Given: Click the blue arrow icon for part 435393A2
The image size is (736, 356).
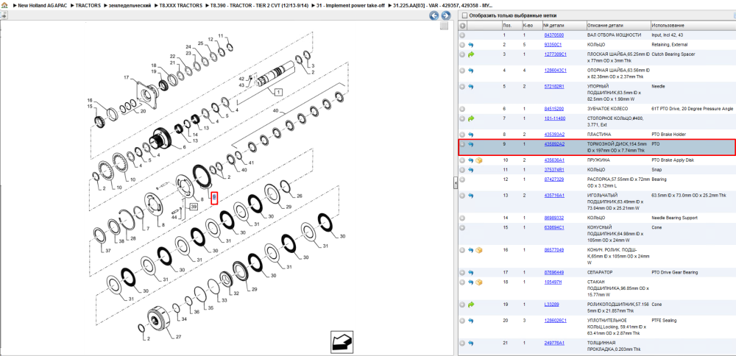Looking at the screenshot, I should coord(471,135).
